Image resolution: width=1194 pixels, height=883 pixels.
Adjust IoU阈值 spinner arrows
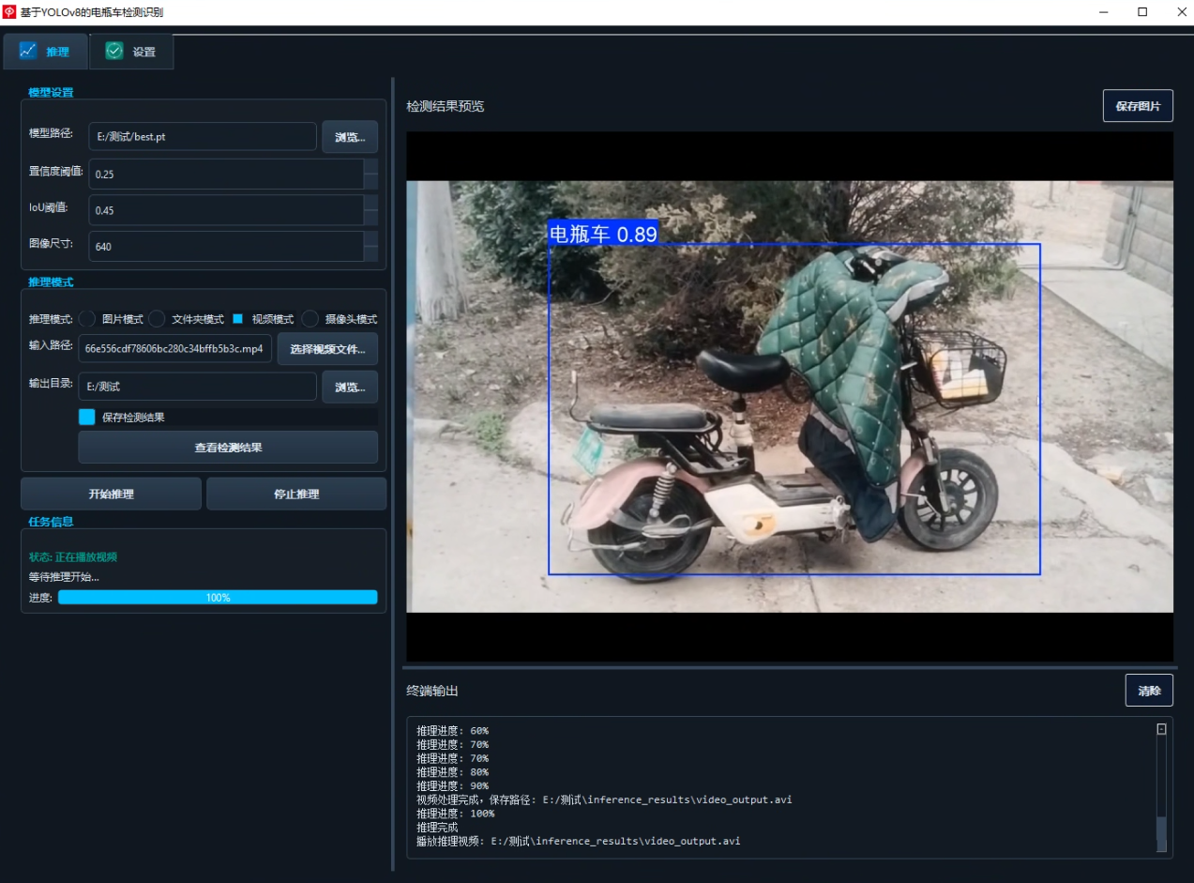tap(370, 210)
